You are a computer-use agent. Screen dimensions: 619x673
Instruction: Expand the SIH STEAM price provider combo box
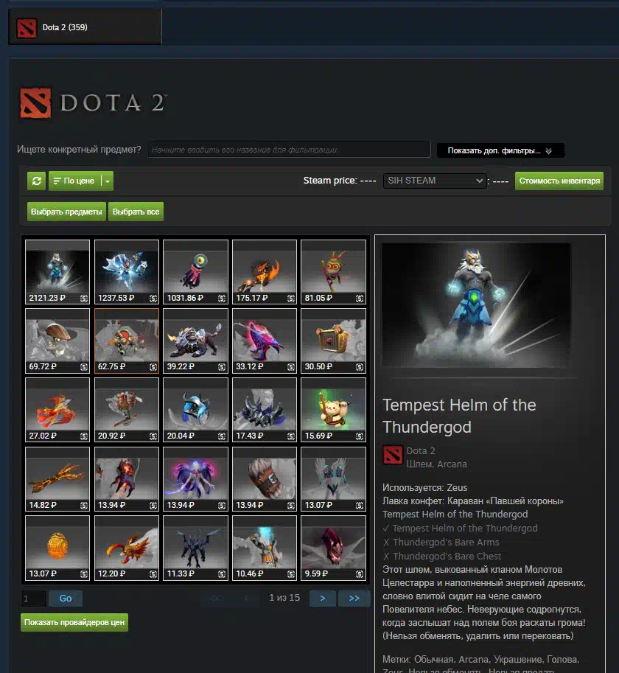(x=435, y=181)
